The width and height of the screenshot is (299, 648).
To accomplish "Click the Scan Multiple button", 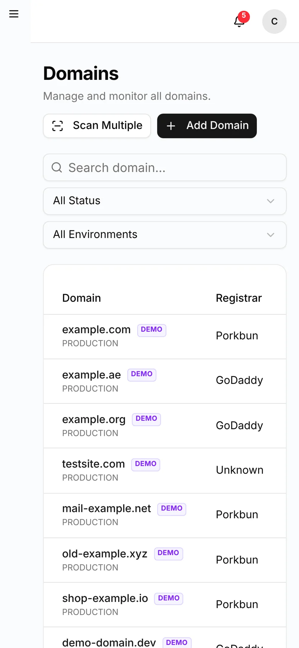I will (x=97, y=126).
